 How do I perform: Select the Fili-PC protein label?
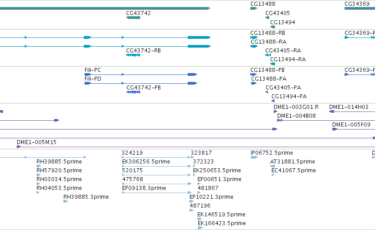pos(93,70)
